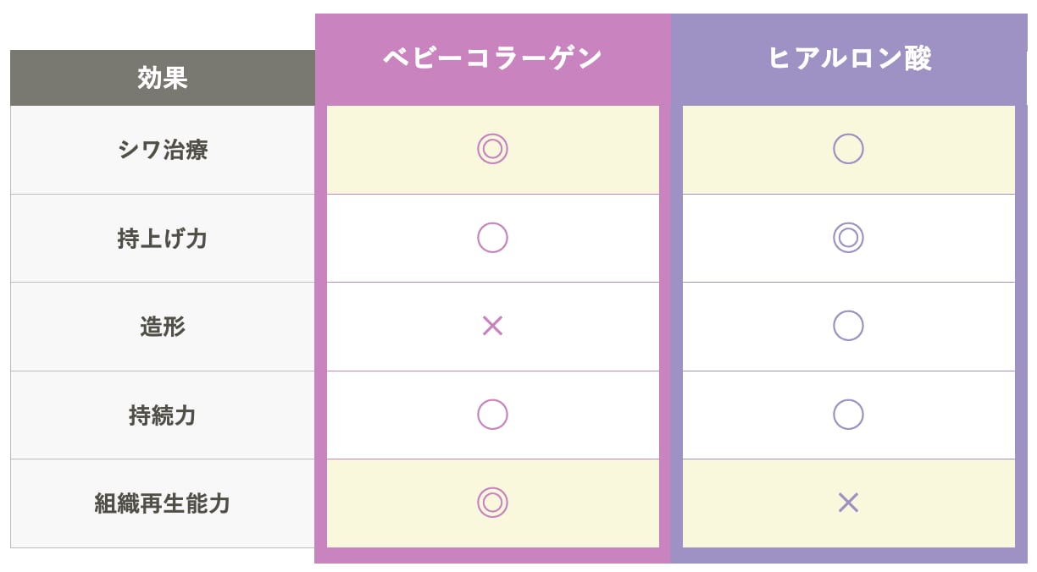Click the X mark for ヒアルロン酸 組織再生能力
The height and width of the screenshot is (572, 1037).
coord(848,503)
